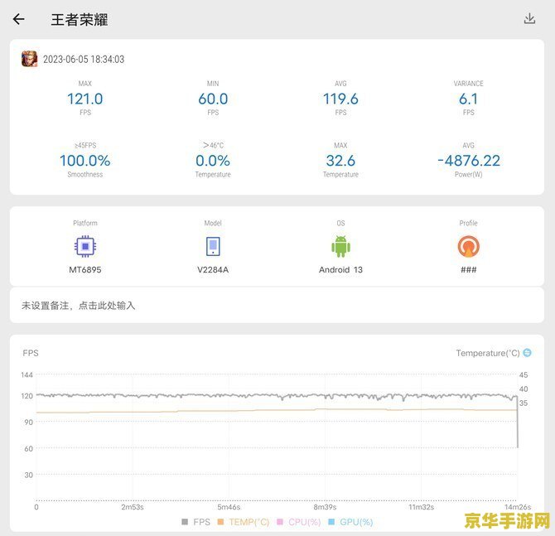Tap the V2284A phone model icon
The height and width of the screenshot is (536, 555).
(213, 246)
